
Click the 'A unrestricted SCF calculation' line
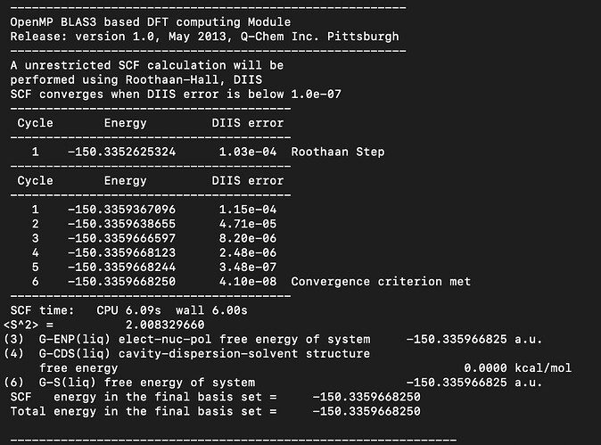pos(147,65)
